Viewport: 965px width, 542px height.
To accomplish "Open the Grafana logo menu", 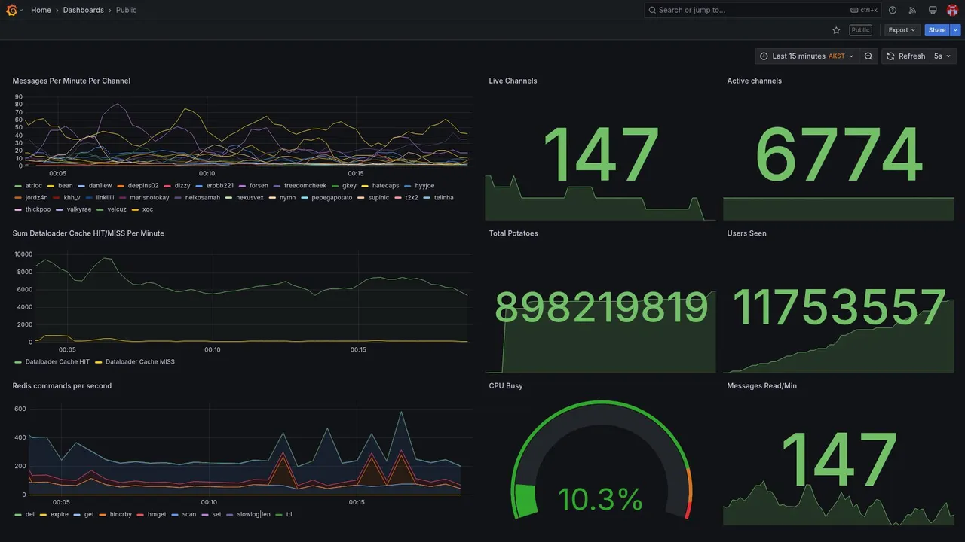I will [11, 10].
